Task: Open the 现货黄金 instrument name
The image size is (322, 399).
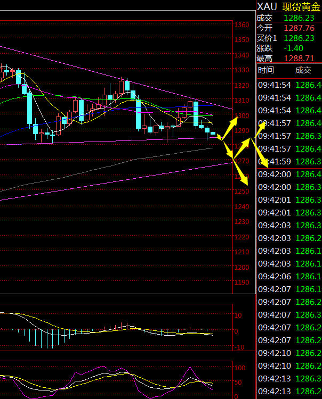Action: pyautogui.click(x=301, y=6)
